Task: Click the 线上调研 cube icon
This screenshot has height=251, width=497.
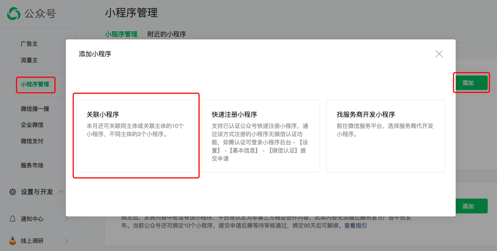Action: pos(13,241)
